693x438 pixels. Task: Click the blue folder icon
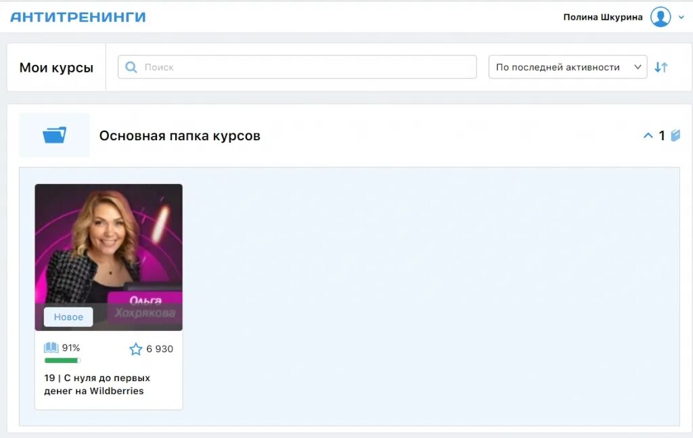54,135
